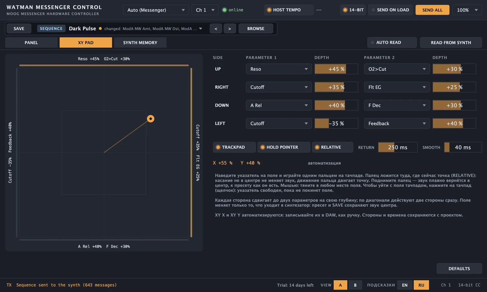Click Trial: 14 days left text
Image resolution: width=487 pixels, height=292 pixels.
pyautogui.click(x=295, y=285)
